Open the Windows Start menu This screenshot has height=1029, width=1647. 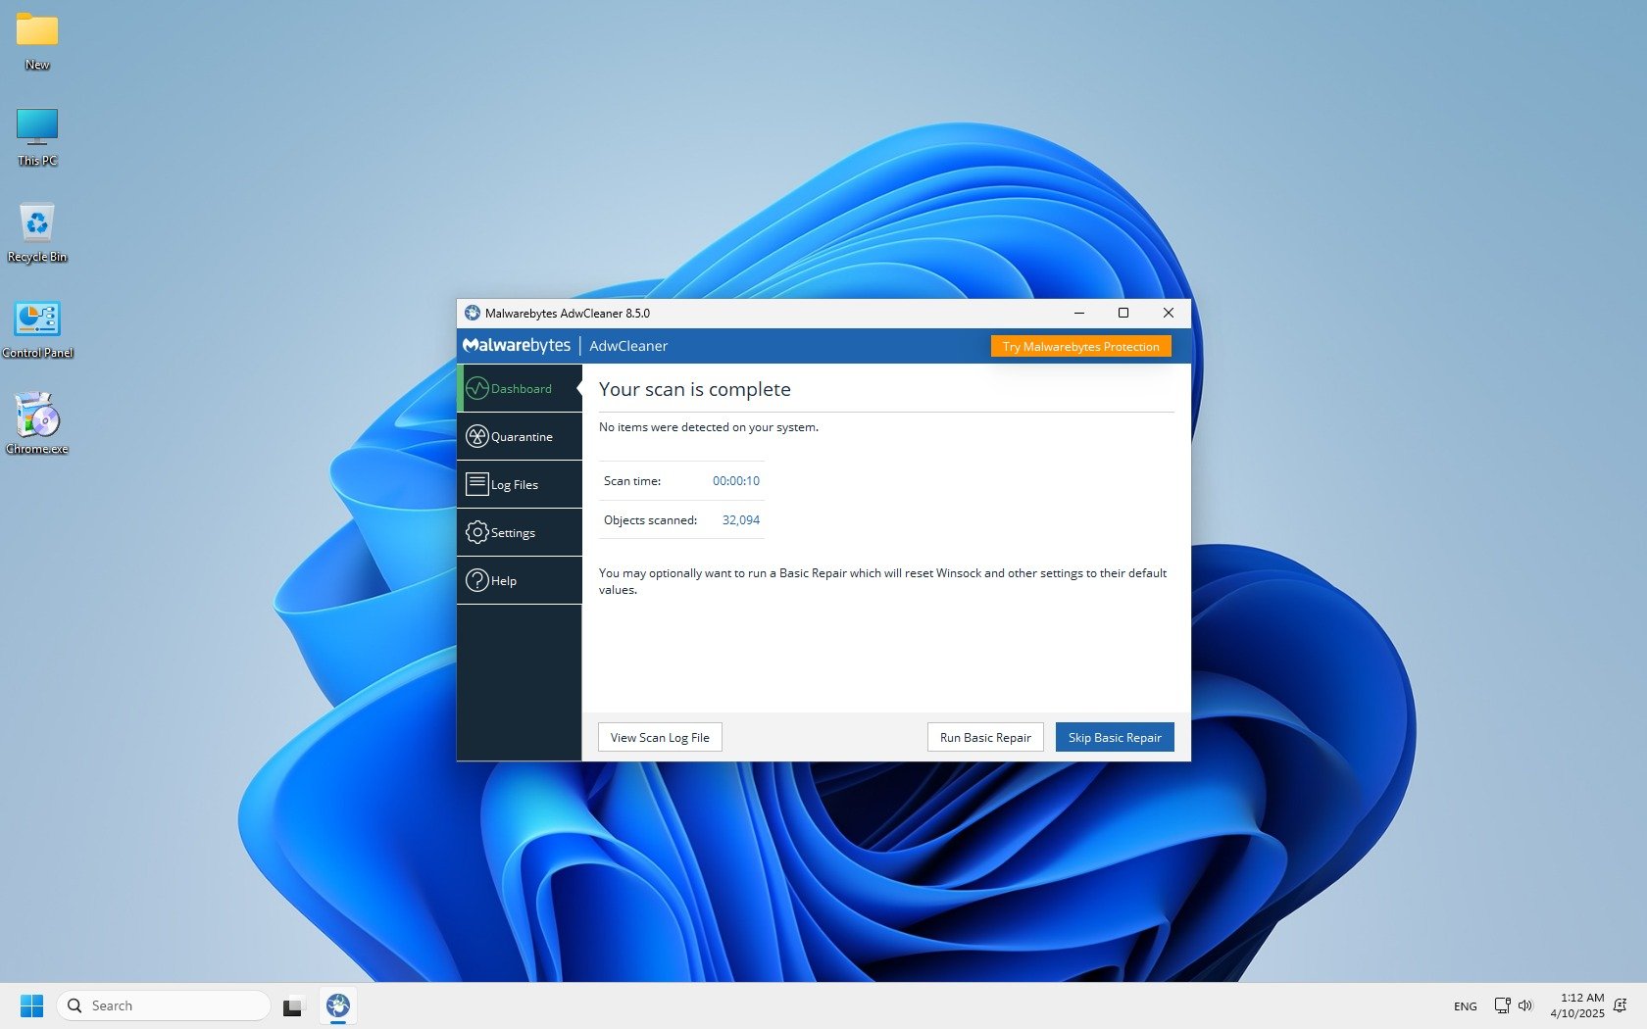coord(31,1005)
